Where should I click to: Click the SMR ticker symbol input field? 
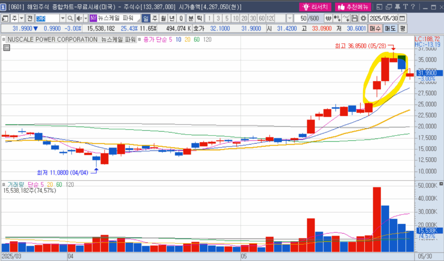(47, 18)
